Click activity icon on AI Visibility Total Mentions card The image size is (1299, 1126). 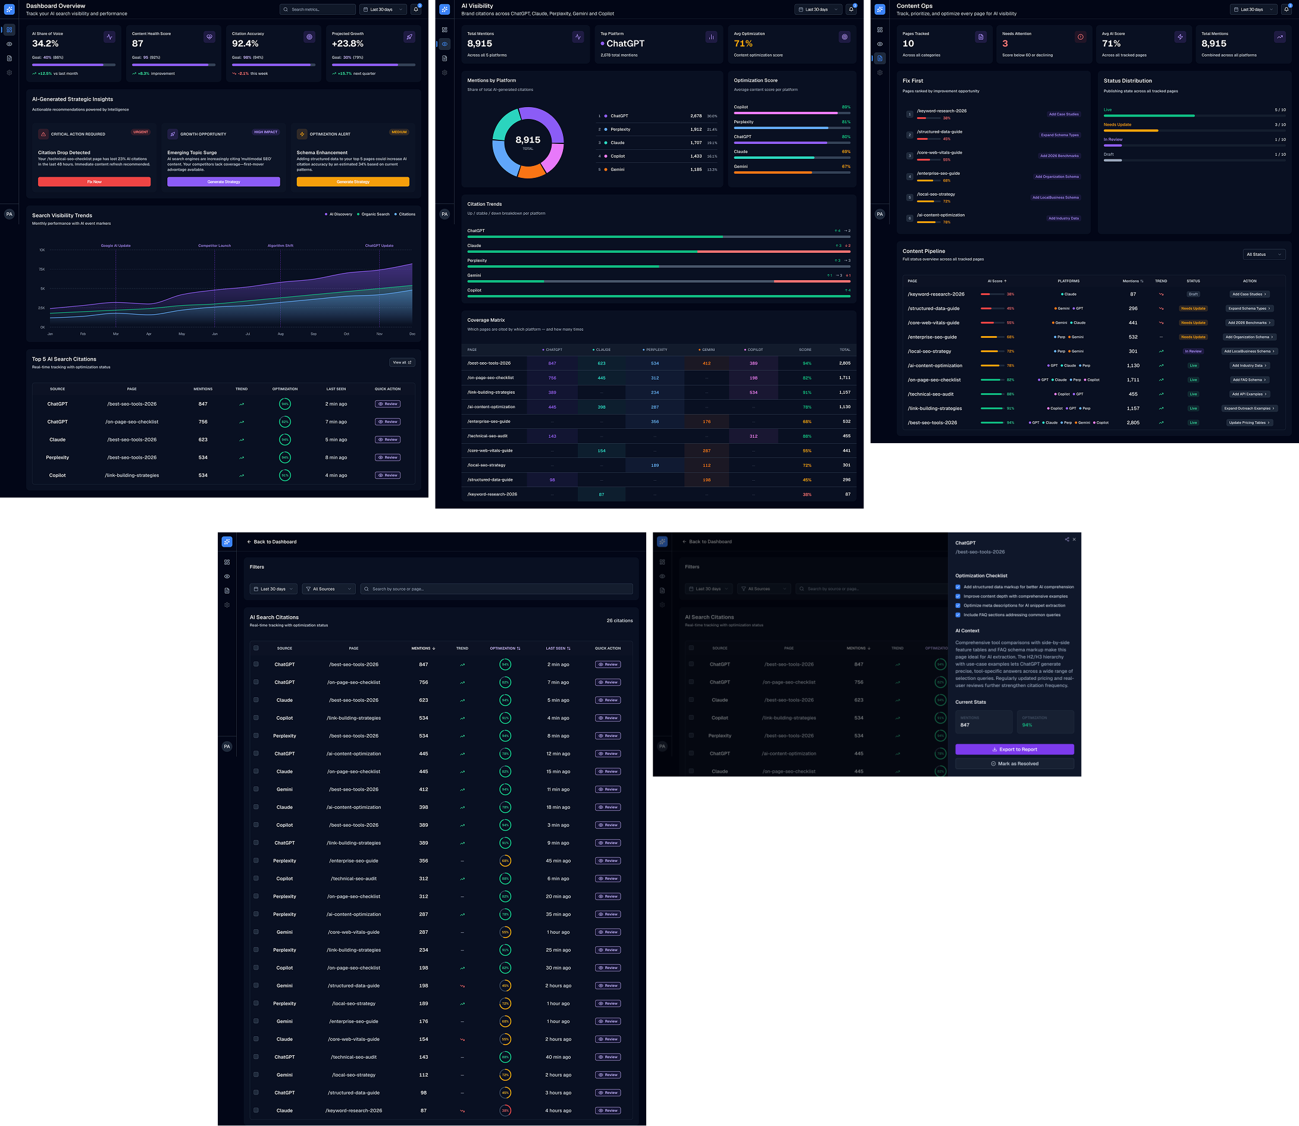coord(578,37)
